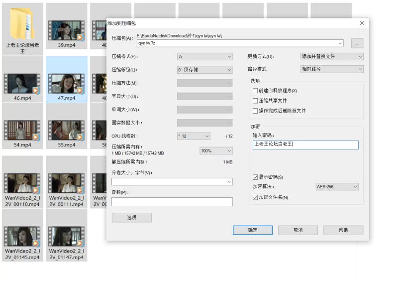The height and width of the screenshot is (283, 398).
Task: Select the 54.mp4 video file icon
Action: [x=22, y=130]
